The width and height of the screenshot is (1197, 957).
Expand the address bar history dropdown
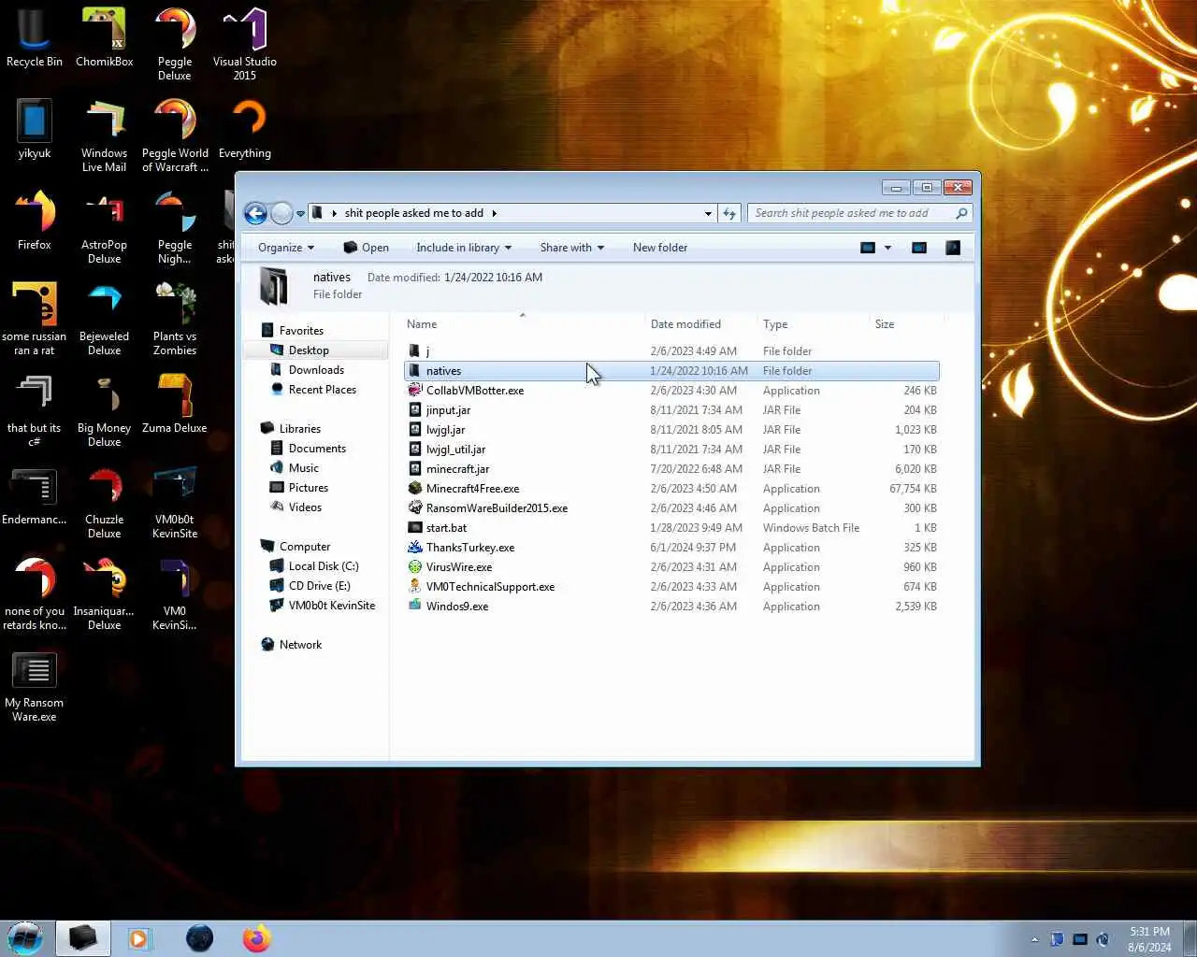(x=708, y=213)
